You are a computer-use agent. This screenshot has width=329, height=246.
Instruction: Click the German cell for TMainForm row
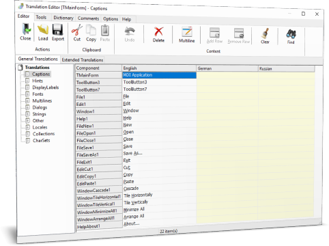[227, 75]
